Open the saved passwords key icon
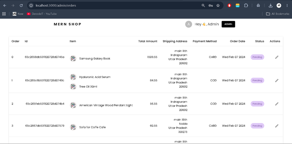The image size is (292, 144). pyautogui.click(x=211, y=6)
